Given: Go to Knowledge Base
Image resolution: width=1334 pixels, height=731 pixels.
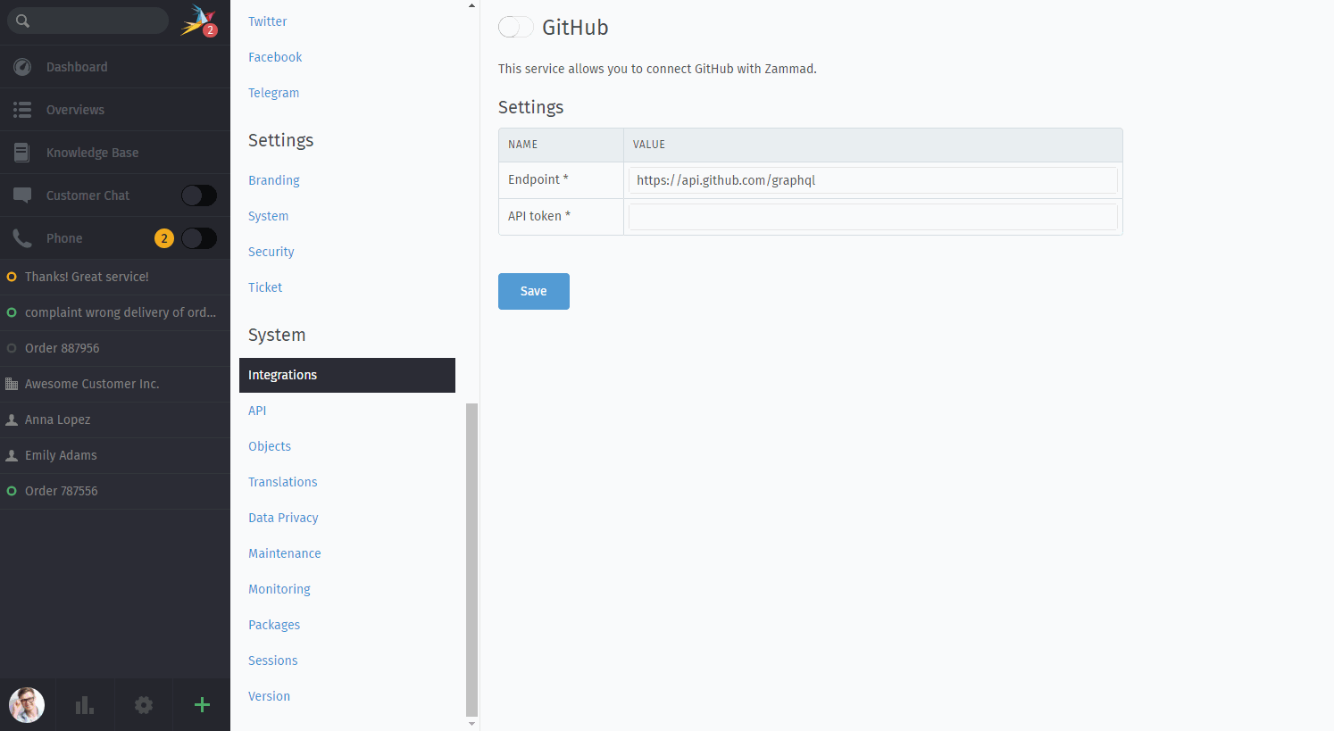Looking at the screenshot, I should pyautogui.click(x=115, y=153).
